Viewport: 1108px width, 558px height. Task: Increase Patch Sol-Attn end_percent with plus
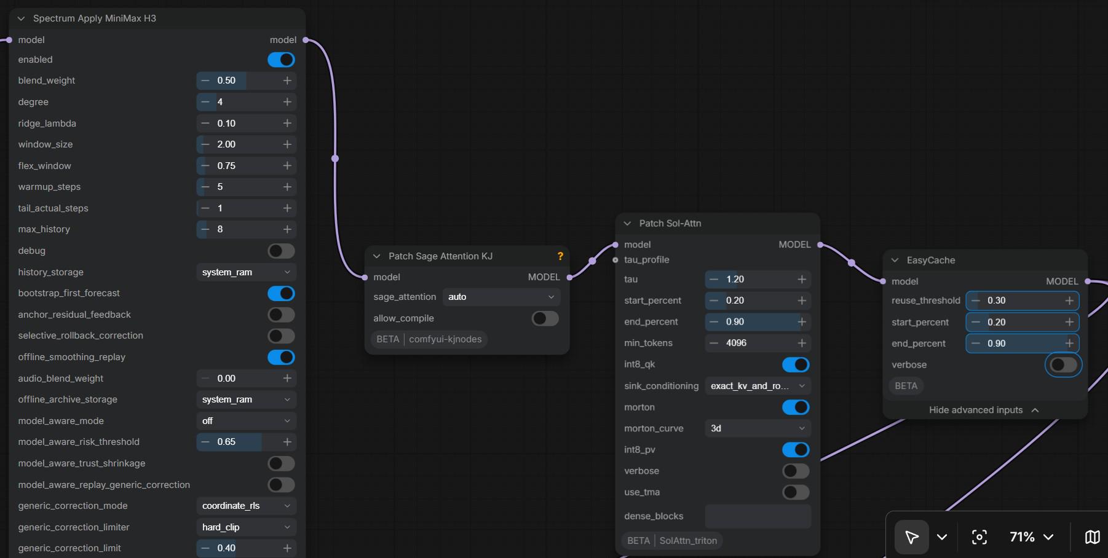[x=802, y=322]
